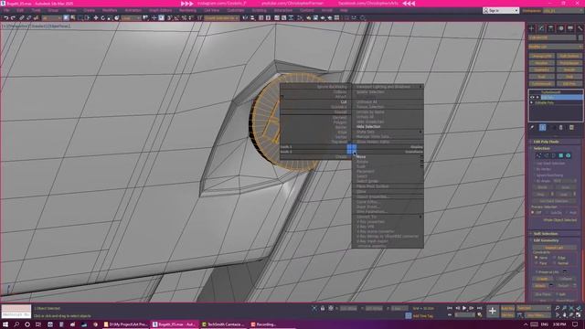Switch to the Hierarchy command panel tab

(551, 28)
